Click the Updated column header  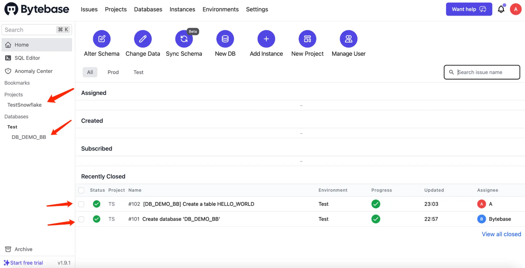[x=434, y=190]
